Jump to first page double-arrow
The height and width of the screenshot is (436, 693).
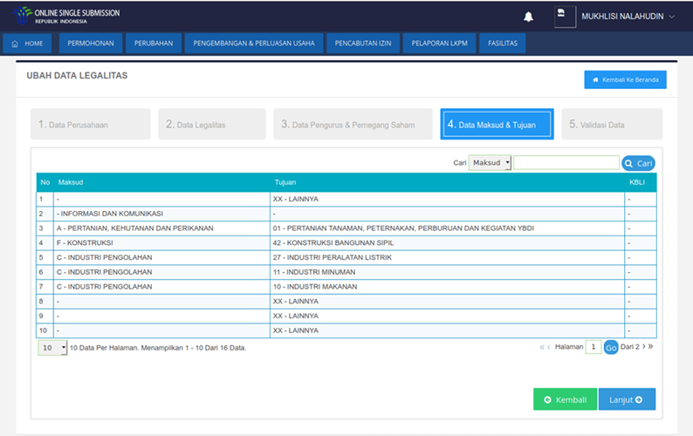tap(541, 347)
